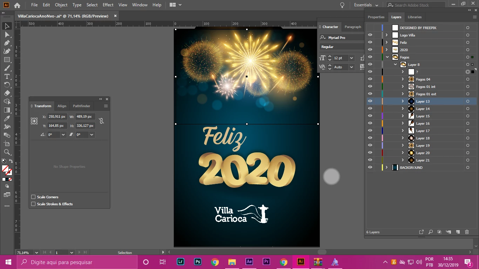Select the Artboard tool
Image resolution: width=479 pixels, height=269 pixels.
7,144
